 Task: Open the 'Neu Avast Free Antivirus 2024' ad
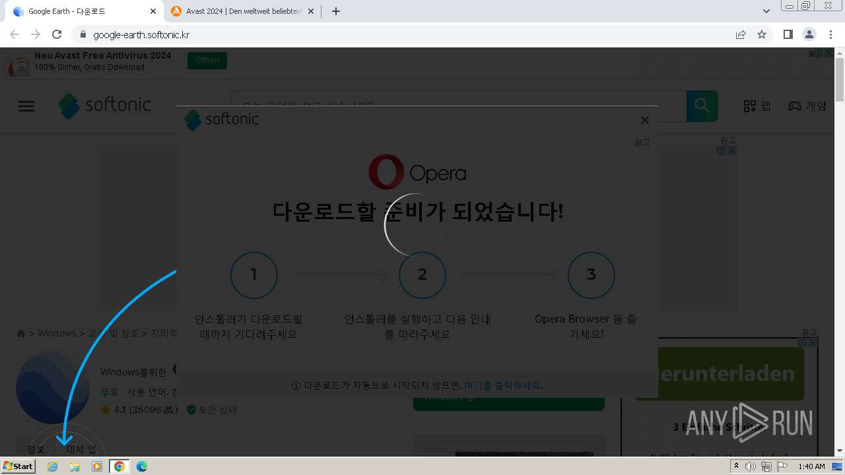[x=102, y=55]
